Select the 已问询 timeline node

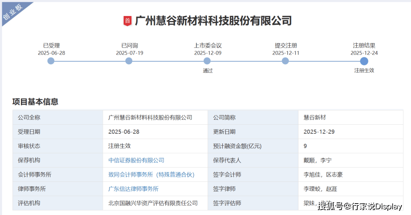tap(129, 61)
